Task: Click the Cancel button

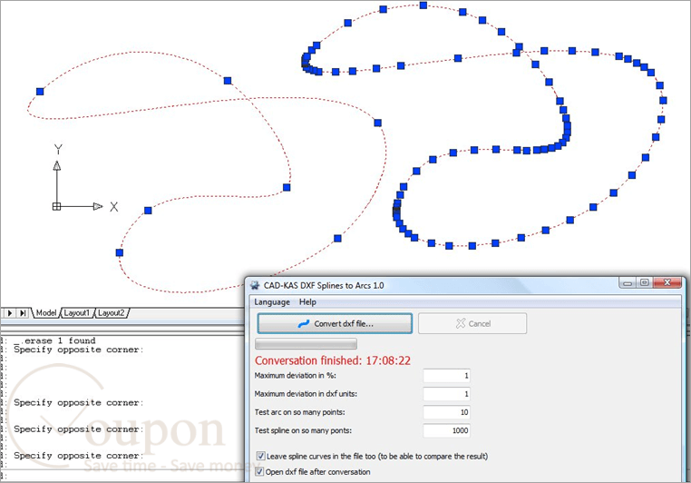Action: click(x=472, y=323)
